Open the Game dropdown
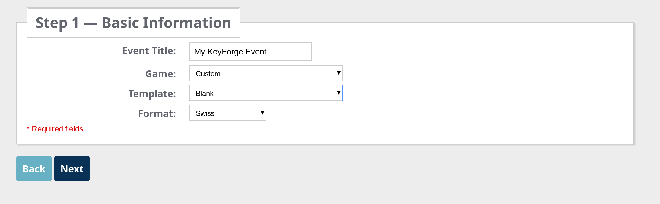Image resolution: width=660 pixels, height=204 pixels. coord(265,73)
